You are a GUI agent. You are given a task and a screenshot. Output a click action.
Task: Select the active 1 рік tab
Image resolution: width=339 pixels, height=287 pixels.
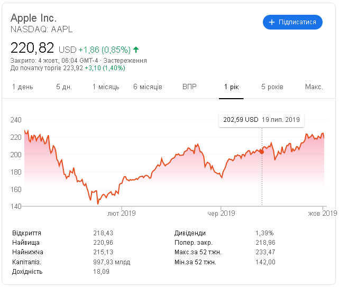click(x=231, y=87)
